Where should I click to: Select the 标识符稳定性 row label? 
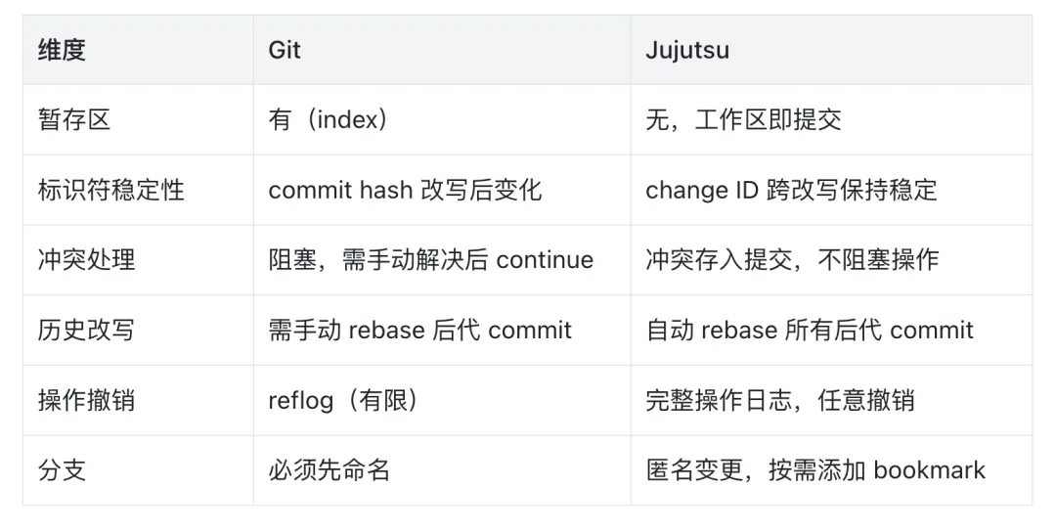point(110,190)
